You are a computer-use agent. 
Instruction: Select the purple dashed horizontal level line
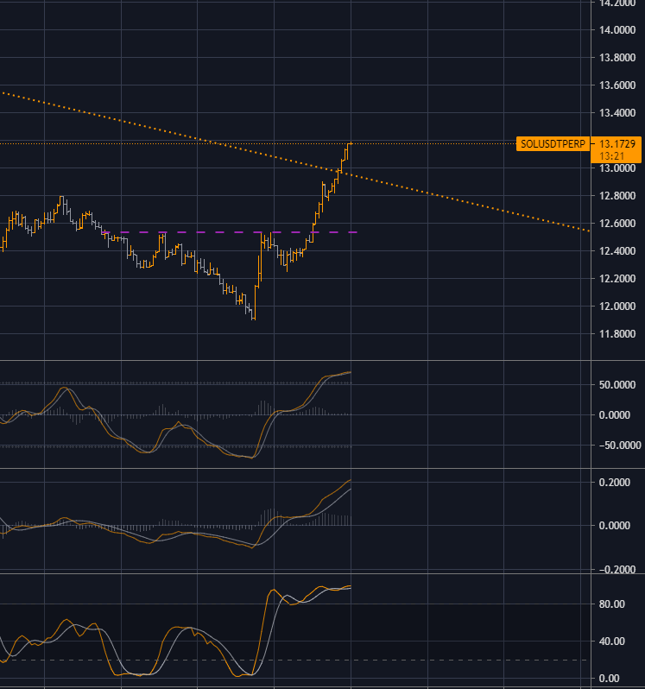229,232
